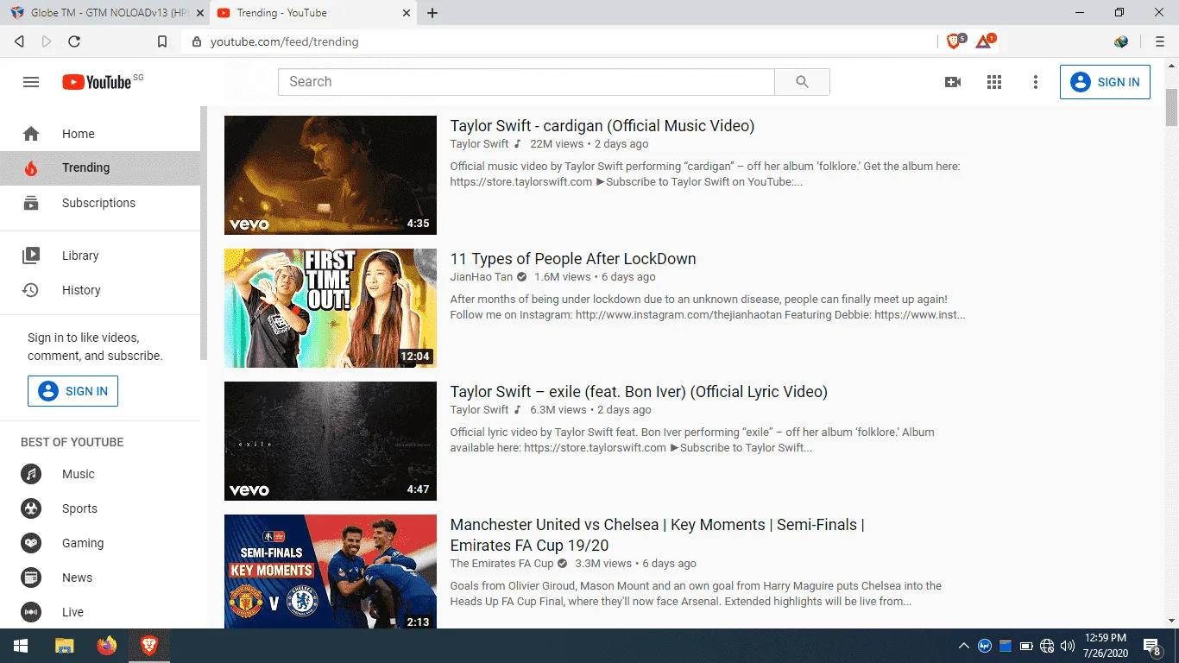
Task: Click the search magnifier button
Action: 802,82
